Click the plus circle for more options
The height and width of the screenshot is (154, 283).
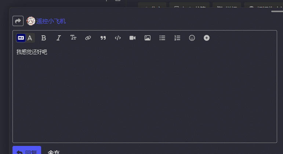tap(207, 38)
